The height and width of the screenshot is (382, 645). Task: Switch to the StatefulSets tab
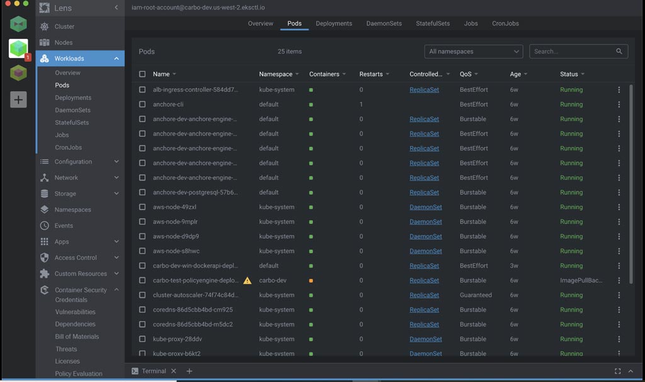tap(433, 23)
